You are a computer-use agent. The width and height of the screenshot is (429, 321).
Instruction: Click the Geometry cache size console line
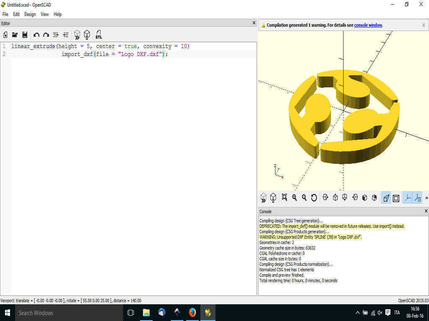(287, 248)
